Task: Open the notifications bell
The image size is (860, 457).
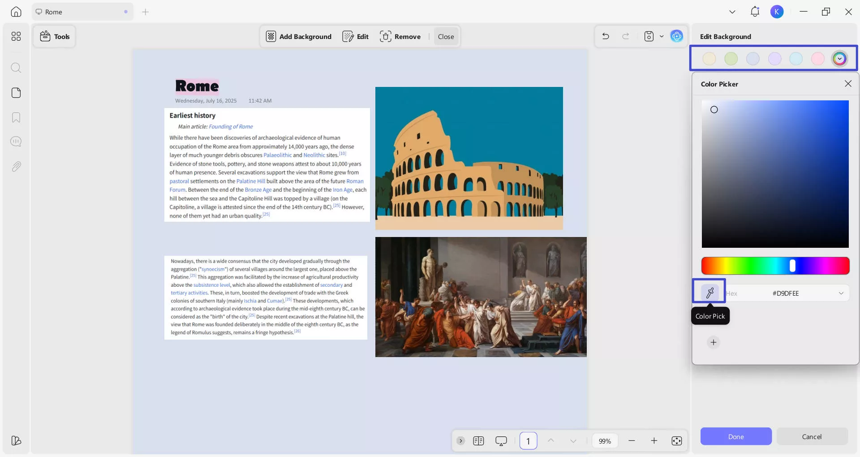Action: (x=755, y=12)
